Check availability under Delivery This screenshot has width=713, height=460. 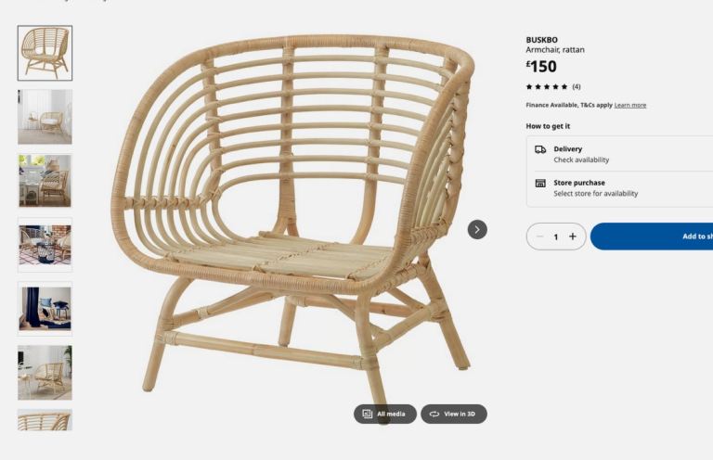(x=581, y=160)
